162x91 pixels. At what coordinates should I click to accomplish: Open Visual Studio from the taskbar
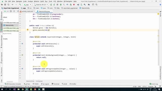pos(14,89)
